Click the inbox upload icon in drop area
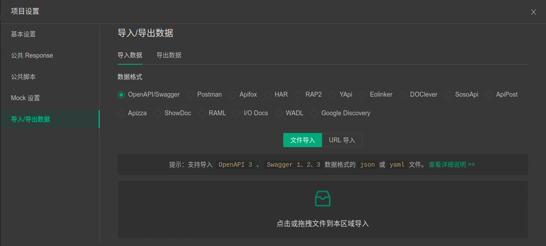The height and width of the screenshot is (246, 546). tap(322, 199)
